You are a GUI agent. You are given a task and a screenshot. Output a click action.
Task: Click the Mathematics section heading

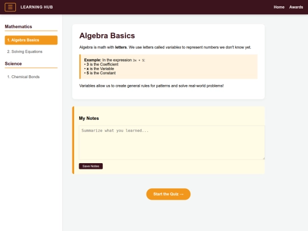pos(18,26)
